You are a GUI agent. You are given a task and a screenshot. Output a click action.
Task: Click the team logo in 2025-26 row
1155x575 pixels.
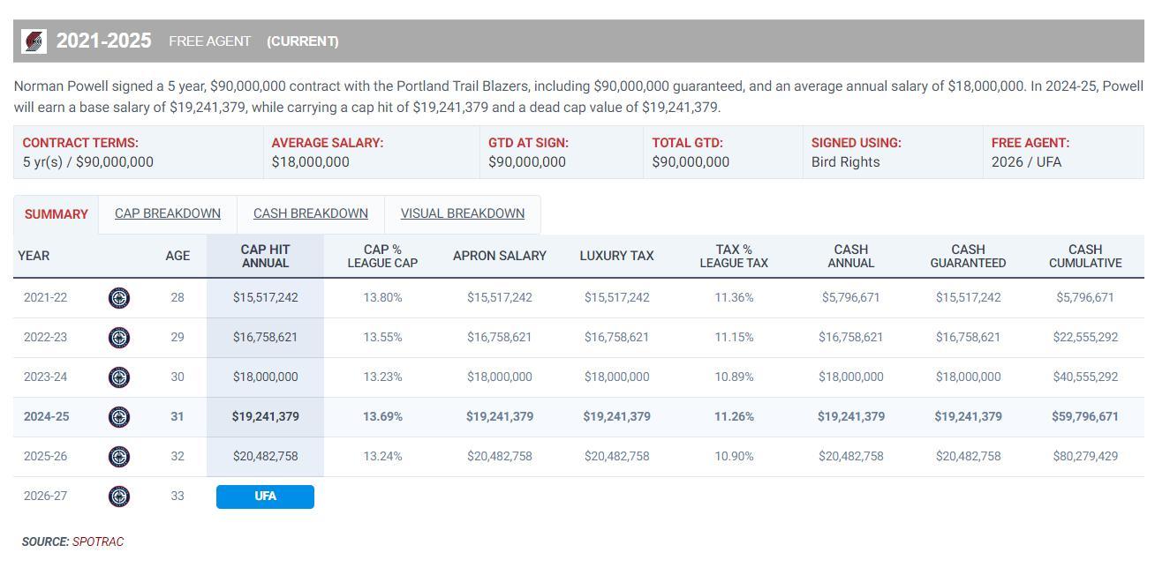click(x=119, y=457)
